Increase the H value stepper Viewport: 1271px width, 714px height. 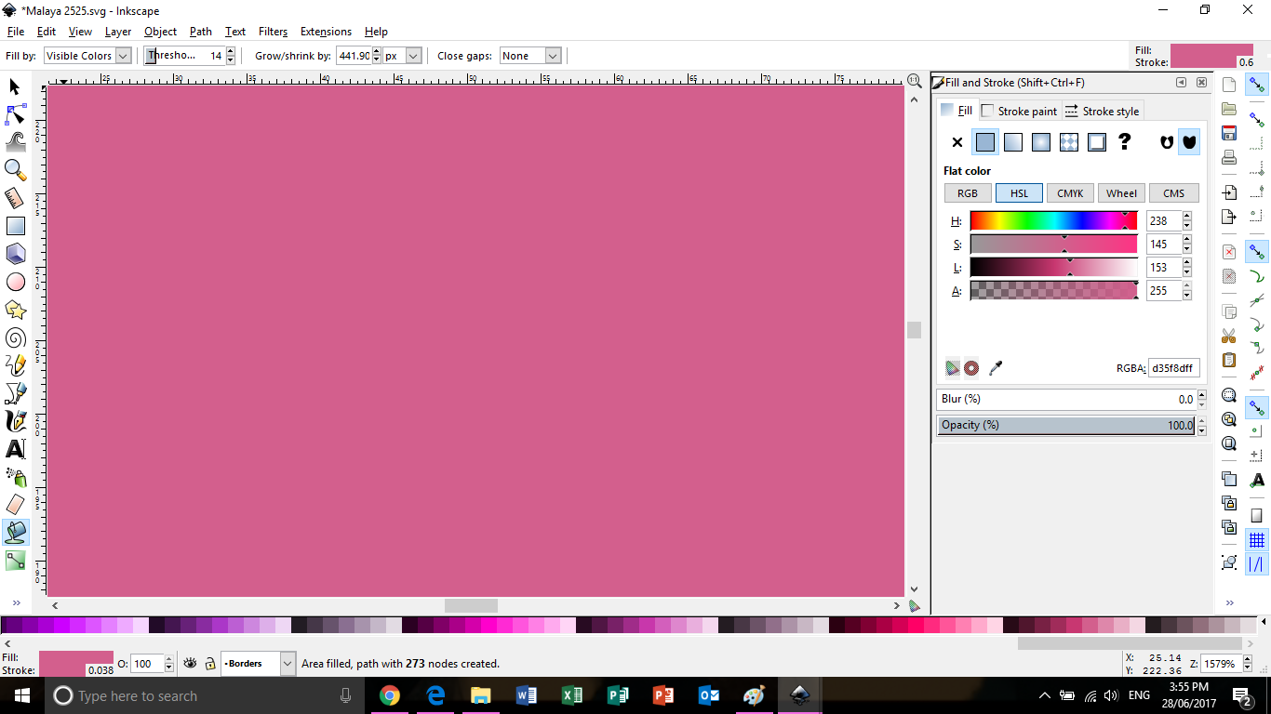click(1187, 217)
